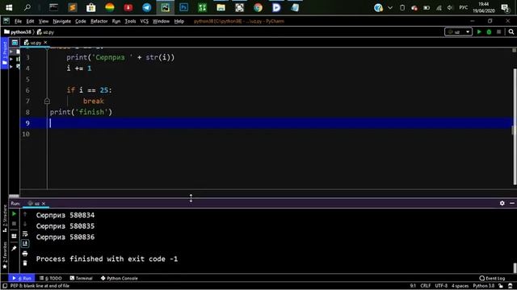Open the Event Log
Viewport: 517px width, 290px height.
pyautogui.click(x=492, y=278)
